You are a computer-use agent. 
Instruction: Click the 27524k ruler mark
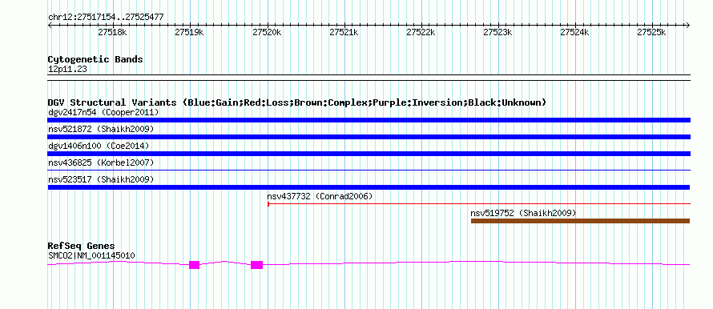pos(575,32)
